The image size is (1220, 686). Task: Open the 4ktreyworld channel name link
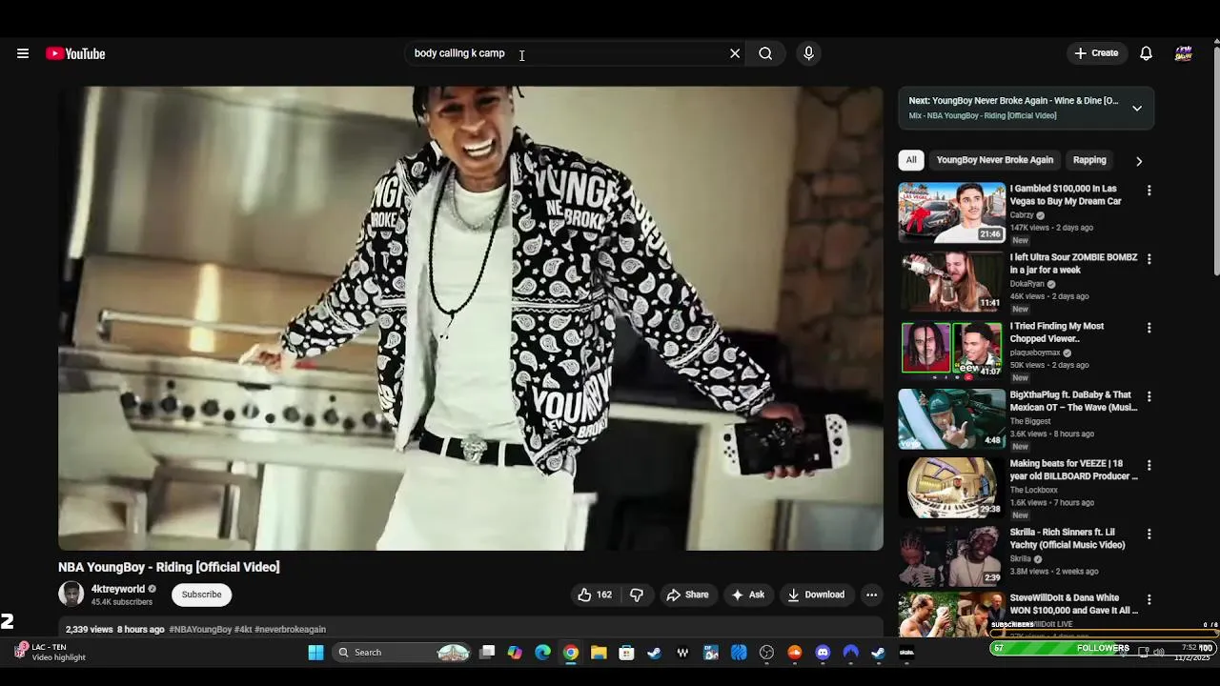(118, 589)
